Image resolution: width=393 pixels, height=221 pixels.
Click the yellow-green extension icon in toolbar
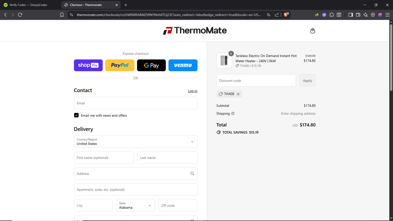(317, 15)
